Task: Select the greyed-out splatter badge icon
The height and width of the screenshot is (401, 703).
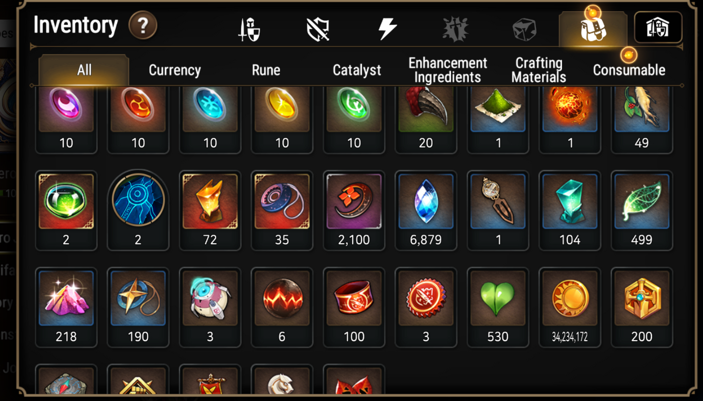Action: coord(455,29)
